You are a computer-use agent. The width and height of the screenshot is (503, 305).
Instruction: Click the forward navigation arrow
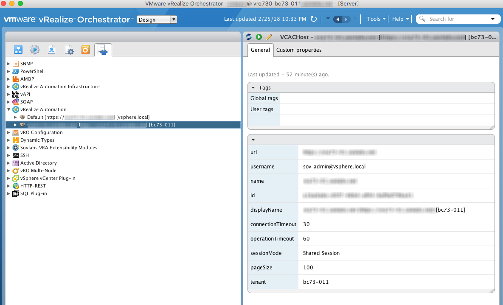pyautogui.click(x=346, y=19)
